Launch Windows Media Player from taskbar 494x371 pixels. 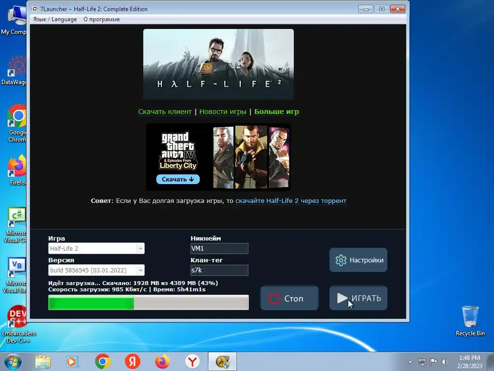coord(72,362)
